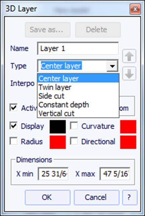145x216 pixels.
Task: Collapse the Type dropdown arrow
Action: [112, 66]
